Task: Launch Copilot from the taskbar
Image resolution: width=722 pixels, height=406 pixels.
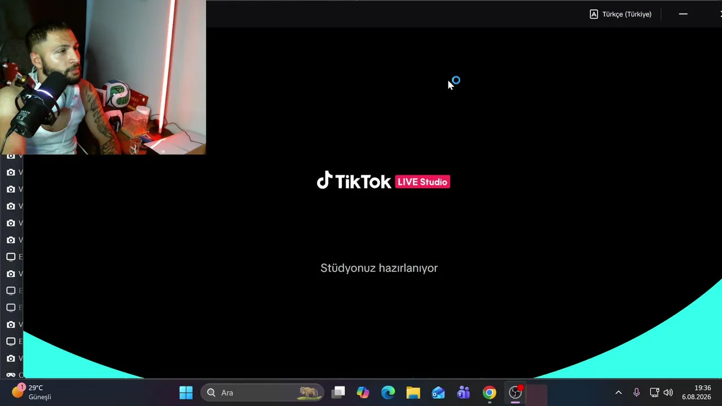Action: coord(363,392)
